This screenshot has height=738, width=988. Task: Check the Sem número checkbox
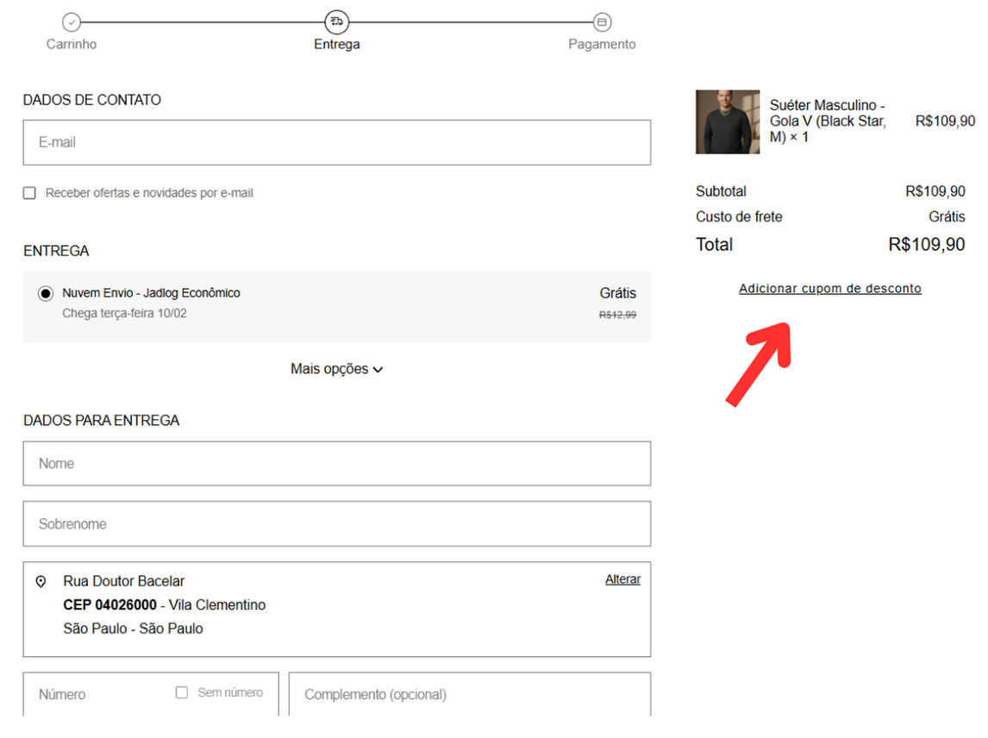[x=182, y=692]
